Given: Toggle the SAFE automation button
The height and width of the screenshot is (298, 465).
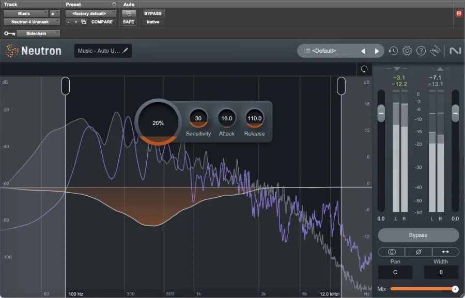Looking at the screenshot, I should [129, 22].
